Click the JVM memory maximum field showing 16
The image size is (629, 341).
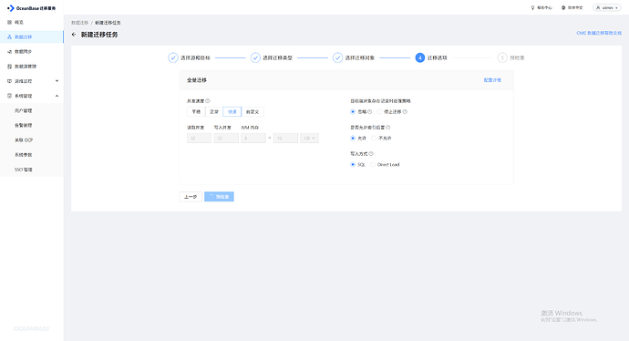tap(285, 139)
